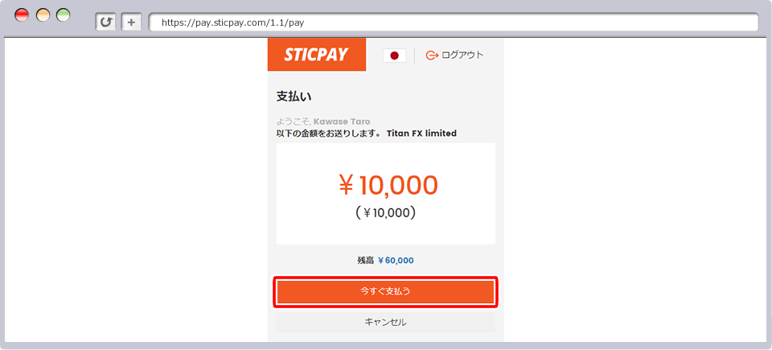Click the logout arrow icon
The width and height of the screenshot is (772, 350).
(432, 56)
